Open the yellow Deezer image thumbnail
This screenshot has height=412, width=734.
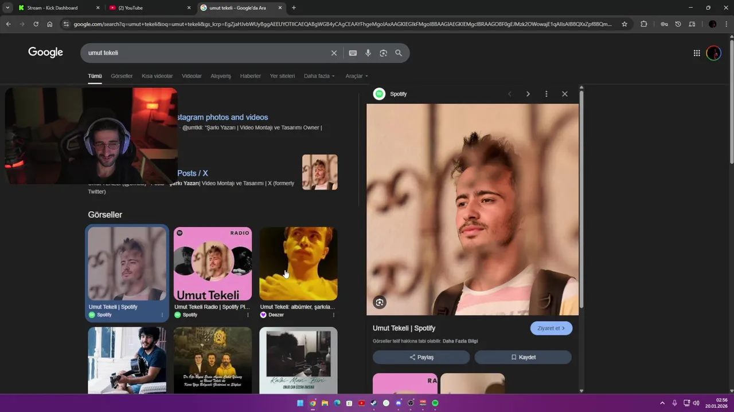[298, 264]
